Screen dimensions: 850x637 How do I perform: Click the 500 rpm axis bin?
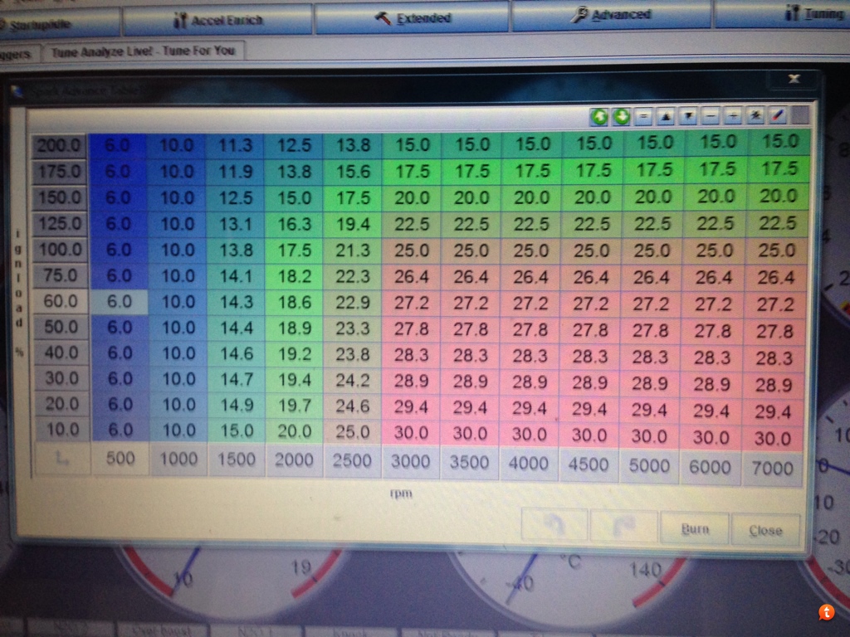pyautogui.click(x=120, y=459)
